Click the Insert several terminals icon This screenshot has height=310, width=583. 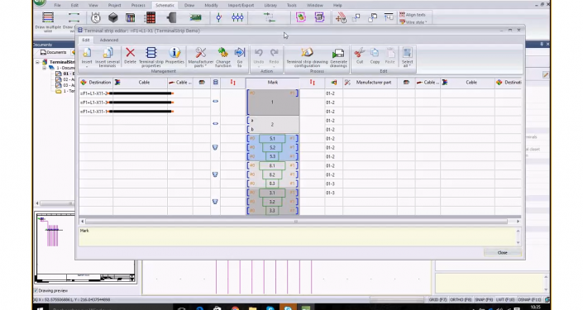pyautogui.click(x=108, y=57)
